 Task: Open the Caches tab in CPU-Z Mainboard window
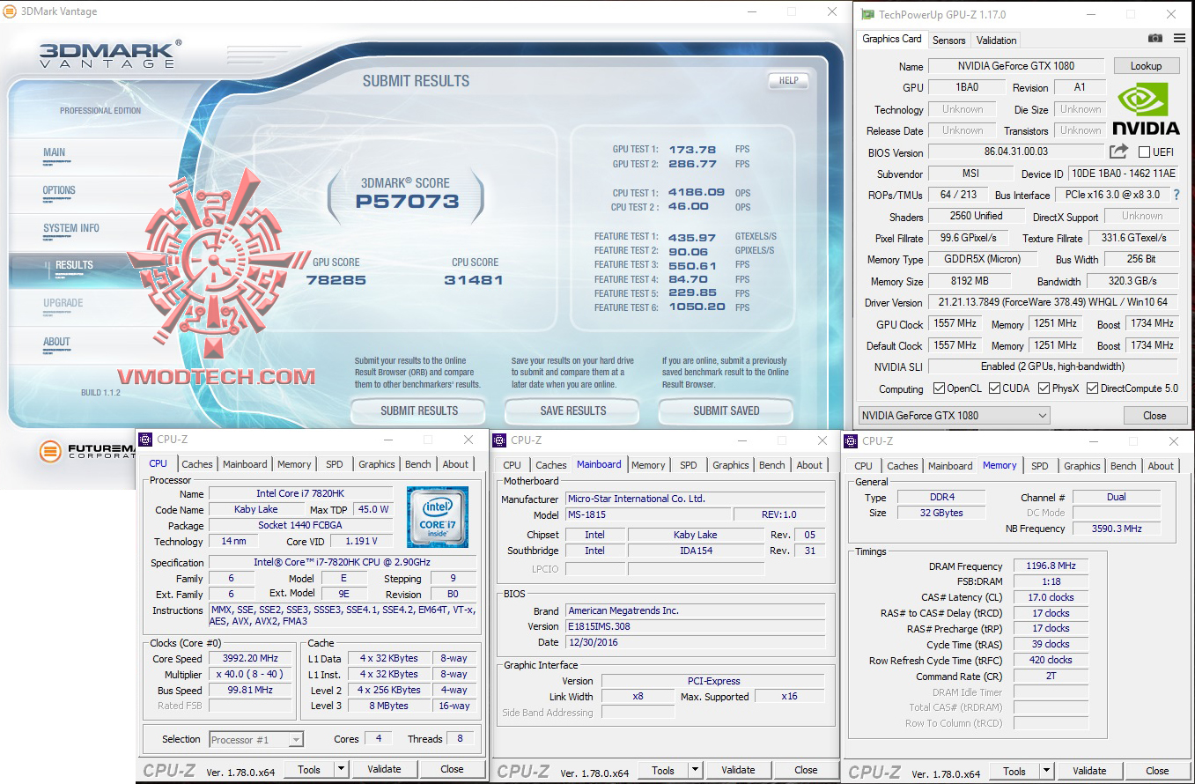point(550,465)
